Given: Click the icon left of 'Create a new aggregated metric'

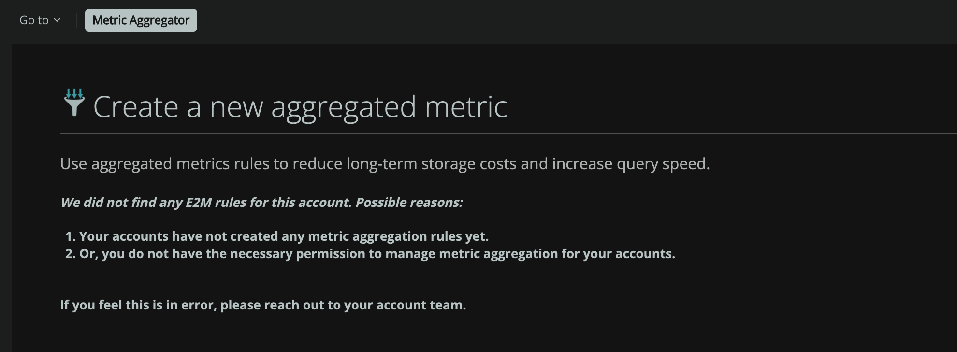Looking at the screenshot, I should [x=75, y=104].
